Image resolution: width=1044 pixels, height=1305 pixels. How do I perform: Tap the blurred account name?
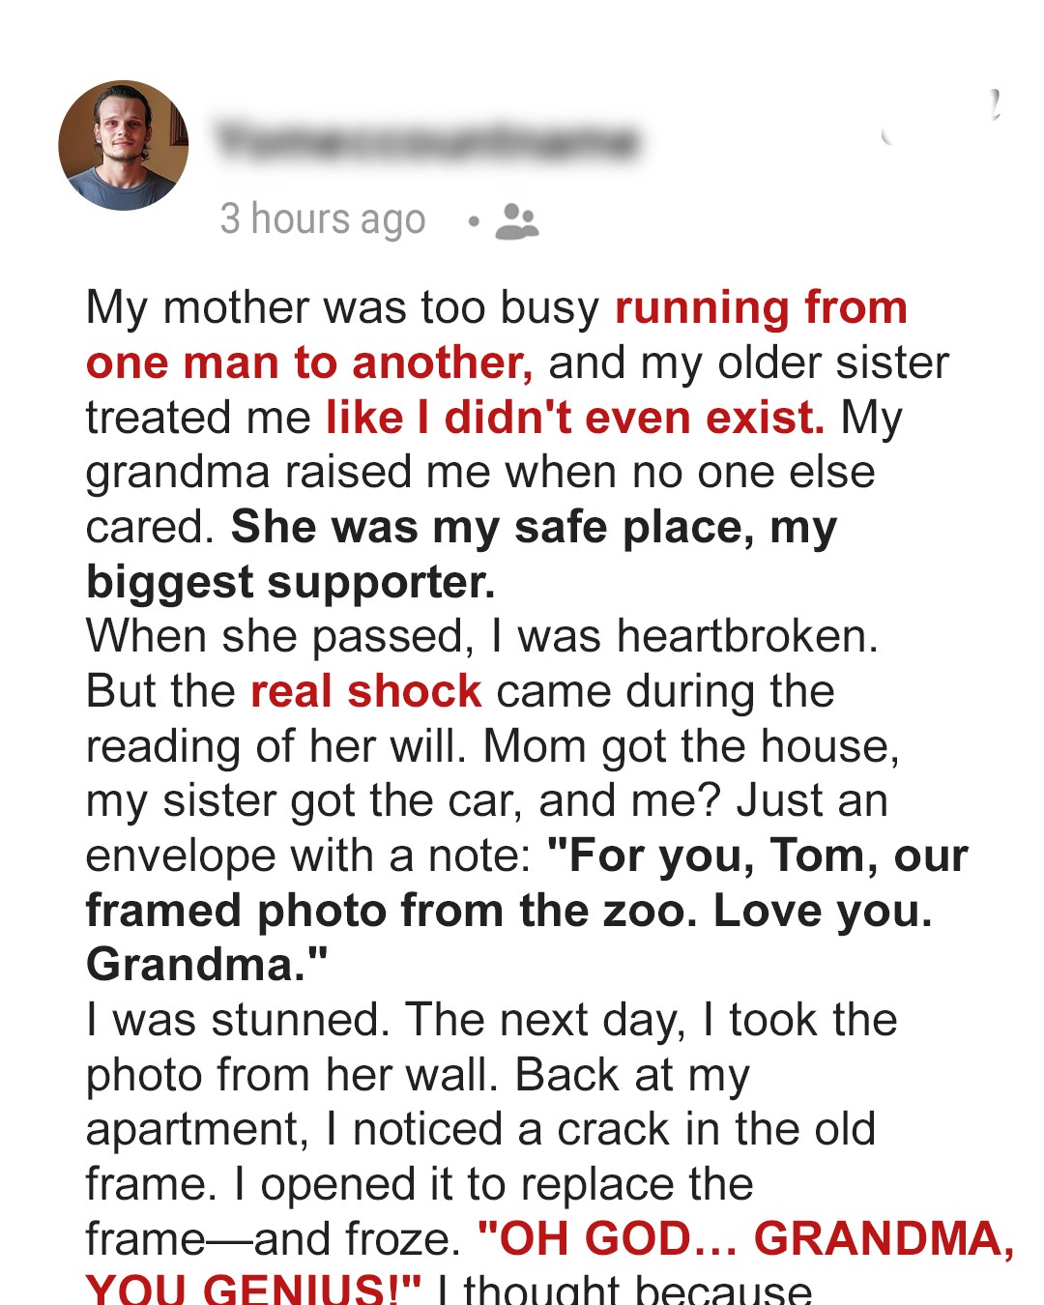[426, 141]
